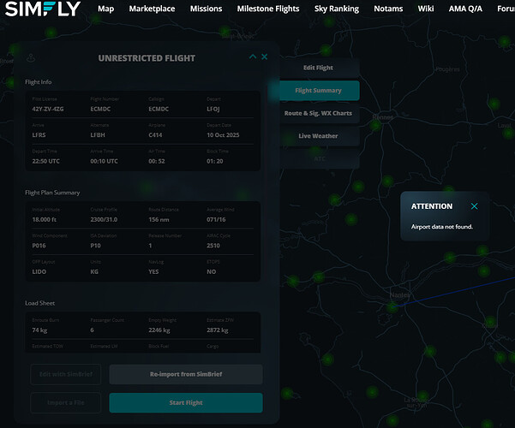Collapse the Unrestricted Flight panel with chevron

253,56
